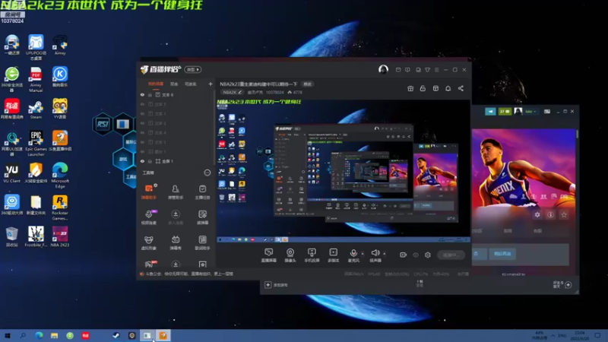The width and height of the screenshot is (608, 342).
Task: Show hidden system tray icons arrow
Action: click(553, 335)
